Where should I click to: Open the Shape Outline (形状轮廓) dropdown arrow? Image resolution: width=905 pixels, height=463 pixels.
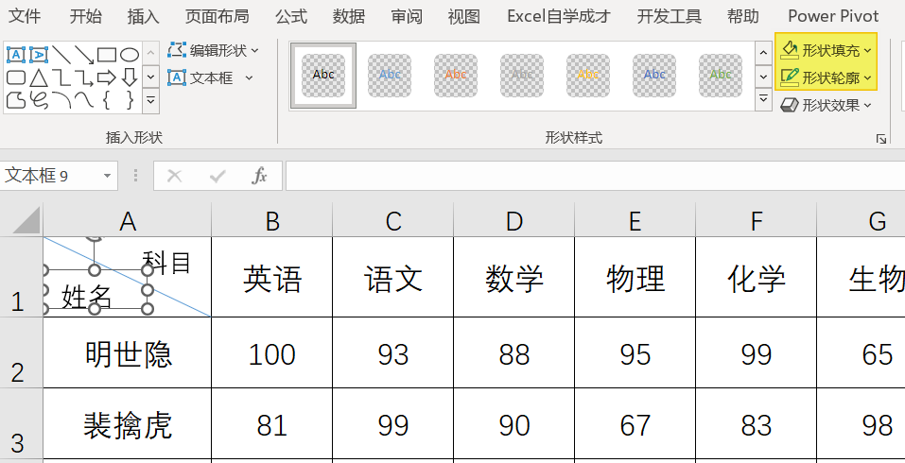868,77
